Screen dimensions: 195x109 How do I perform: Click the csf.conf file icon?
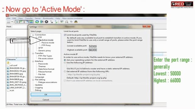coord(8,65)
